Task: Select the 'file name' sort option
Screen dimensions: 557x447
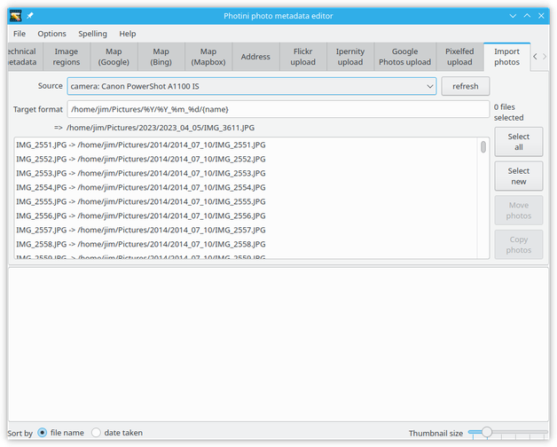Action: coord(60,433)
